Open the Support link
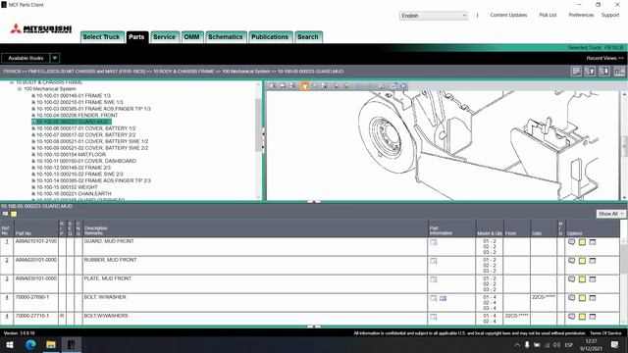Viewport: 628px width, 353px height. pyautogui.click(x=610, y=16)
